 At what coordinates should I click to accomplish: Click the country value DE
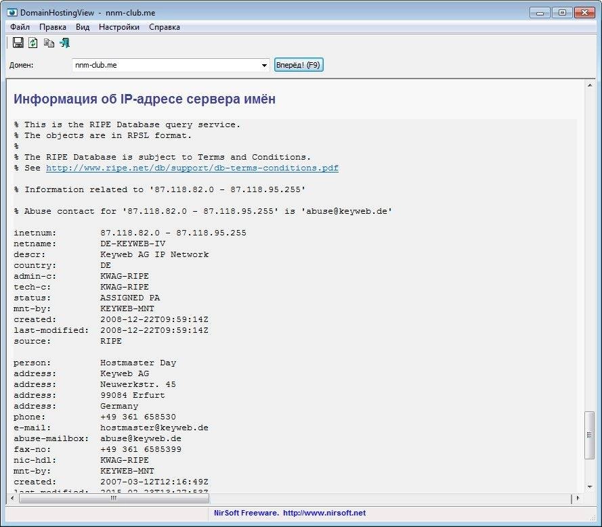(106, 265)
